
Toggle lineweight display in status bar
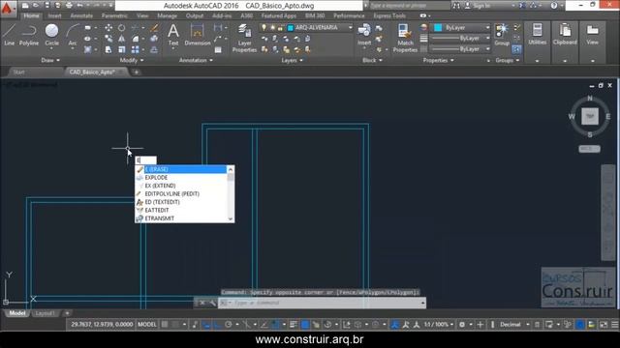pos(293,325)
